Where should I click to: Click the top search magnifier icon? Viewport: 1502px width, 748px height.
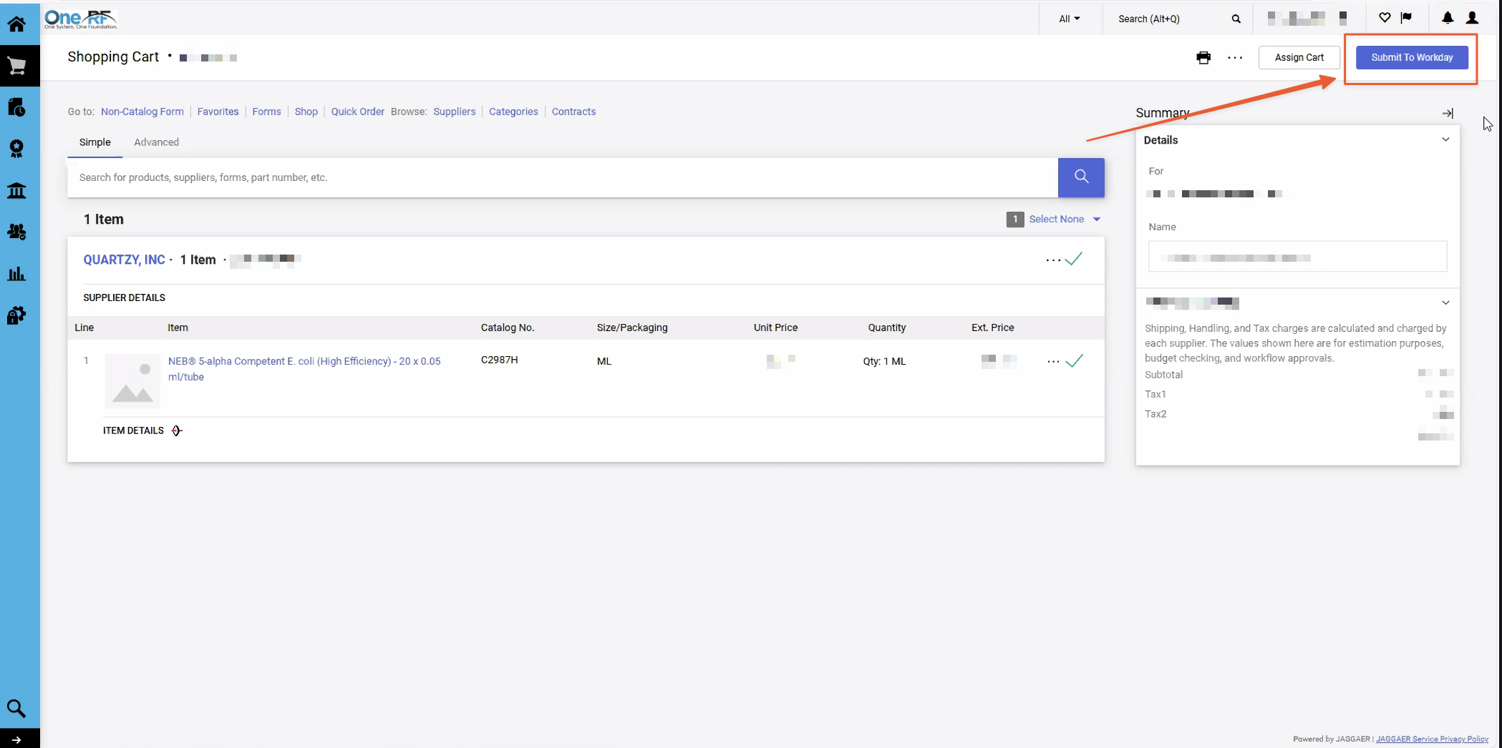(1236, 19)
